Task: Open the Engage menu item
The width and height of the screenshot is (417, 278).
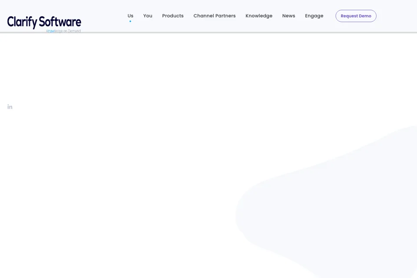Action: (x=314, y=16)
